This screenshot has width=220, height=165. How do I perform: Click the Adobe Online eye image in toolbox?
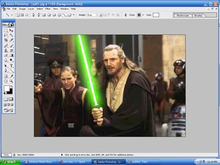9,25
